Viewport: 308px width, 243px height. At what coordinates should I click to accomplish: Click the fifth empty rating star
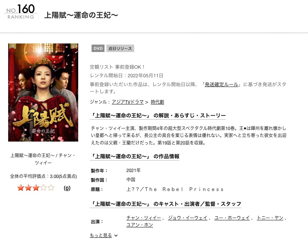(x=51, y=188)
